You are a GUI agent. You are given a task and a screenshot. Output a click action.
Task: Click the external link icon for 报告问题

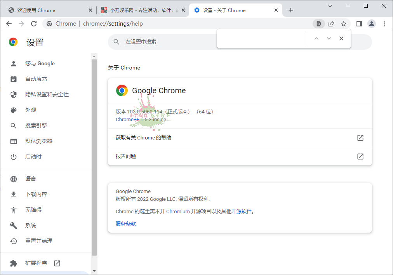pos(360,157)
